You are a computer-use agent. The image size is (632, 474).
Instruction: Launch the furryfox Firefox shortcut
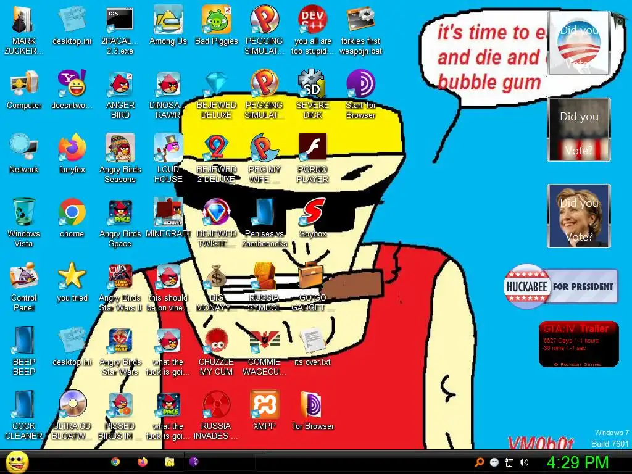pos(72,154)
